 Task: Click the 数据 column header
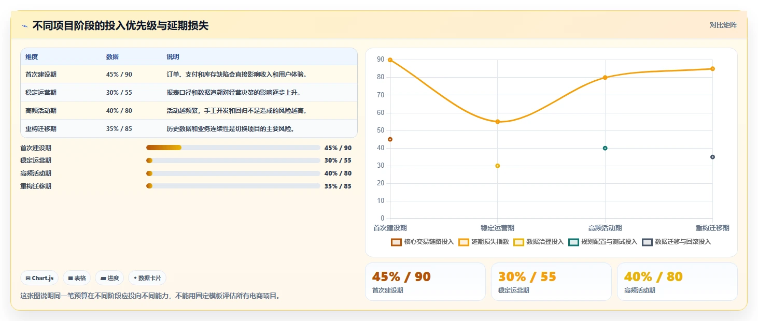pyautogui.click(x=113, y=57)
